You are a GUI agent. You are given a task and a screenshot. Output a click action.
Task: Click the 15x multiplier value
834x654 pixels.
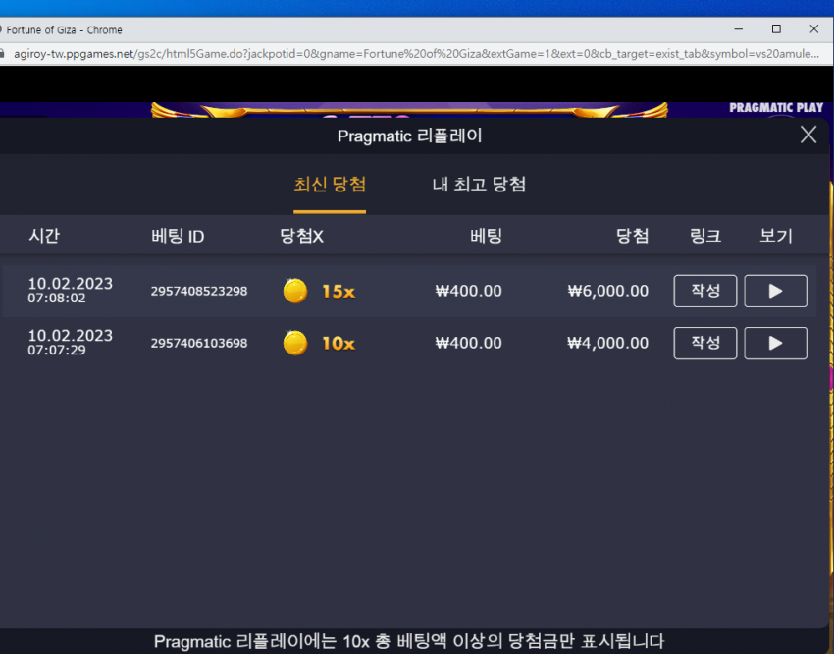tap(339, 291)
